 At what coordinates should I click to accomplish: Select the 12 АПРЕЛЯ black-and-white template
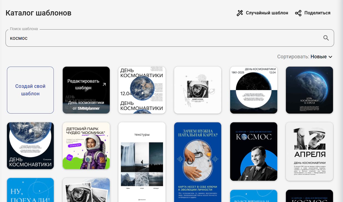coord(309,151)
